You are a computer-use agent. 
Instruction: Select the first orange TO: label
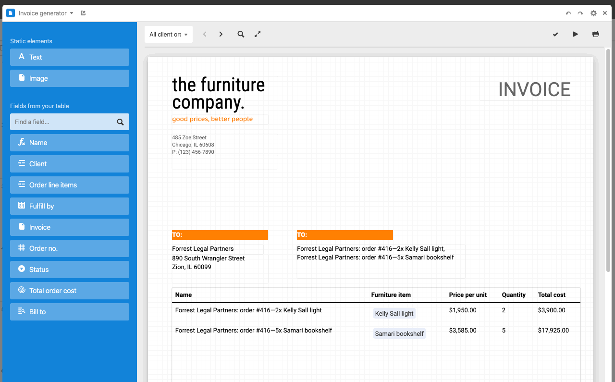tap(220, 235)
